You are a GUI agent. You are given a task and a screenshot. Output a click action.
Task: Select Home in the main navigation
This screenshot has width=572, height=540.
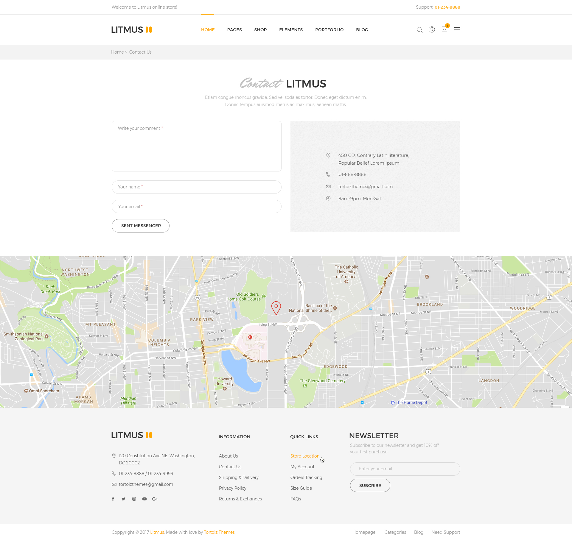(208, 29)
